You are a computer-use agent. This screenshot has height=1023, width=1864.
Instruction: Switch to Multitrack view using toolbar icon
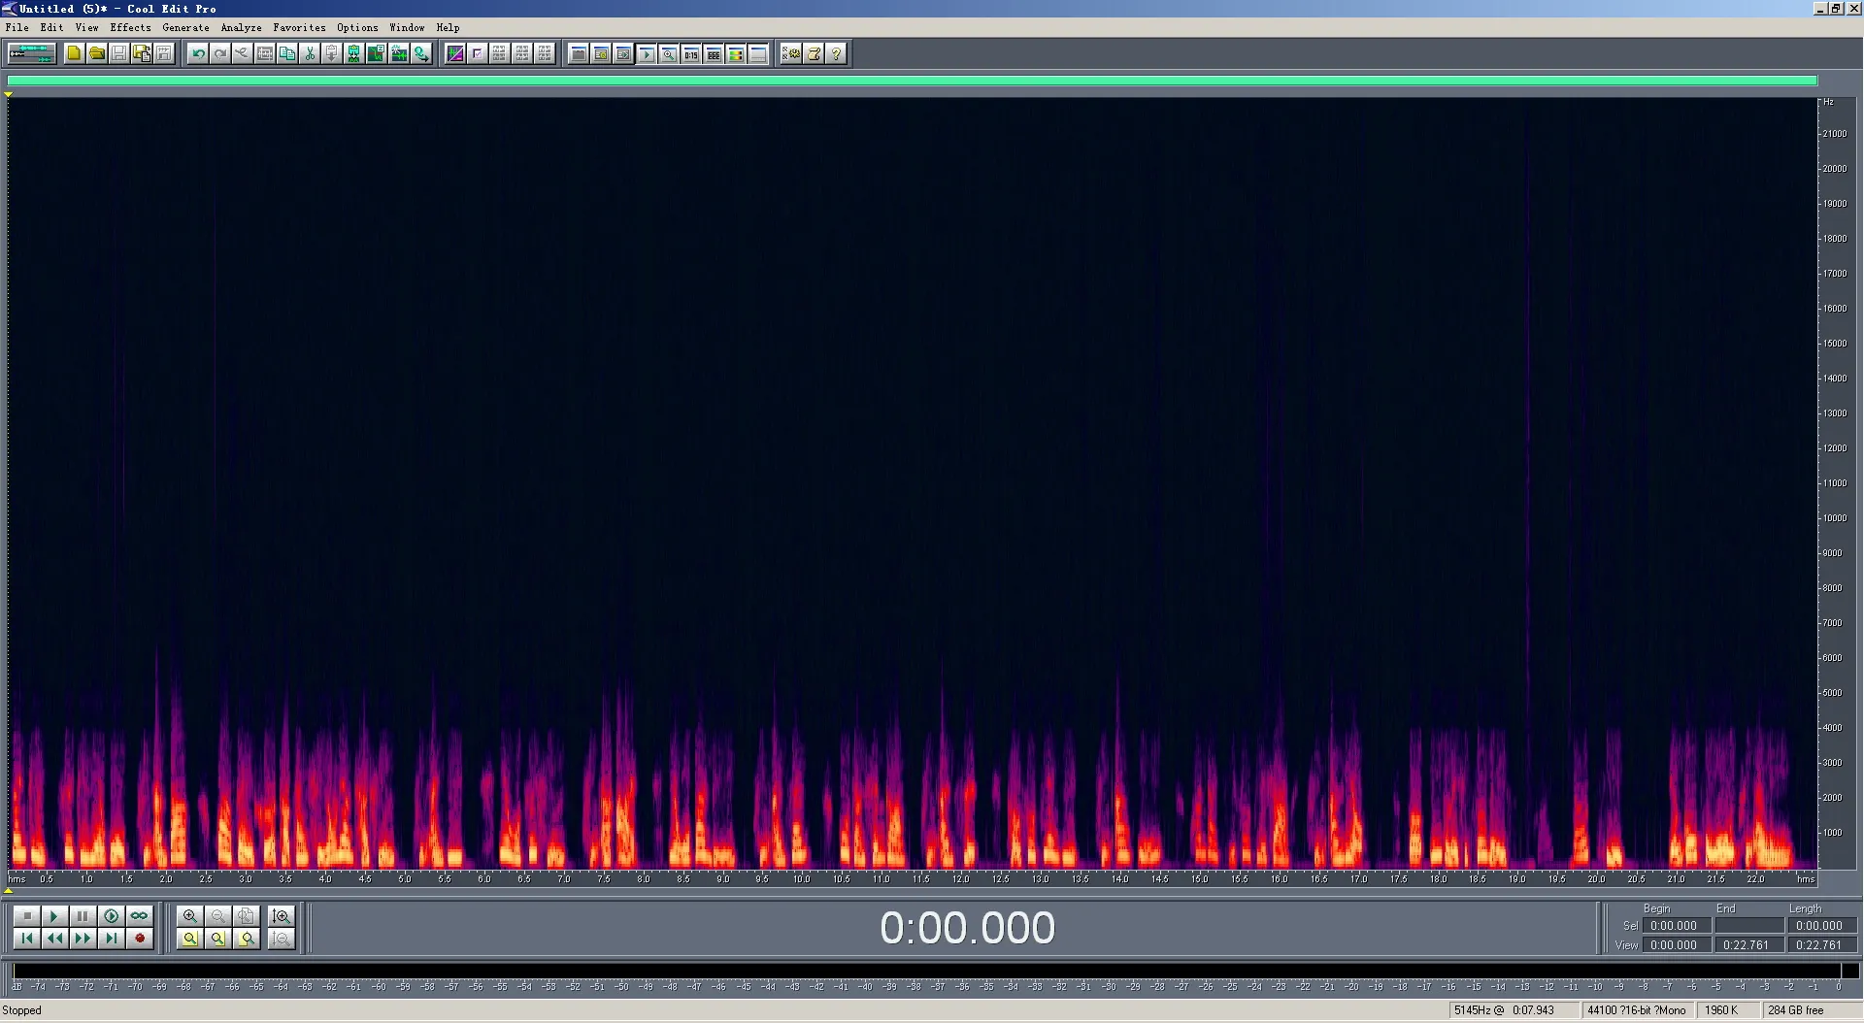tap(31, 53)
